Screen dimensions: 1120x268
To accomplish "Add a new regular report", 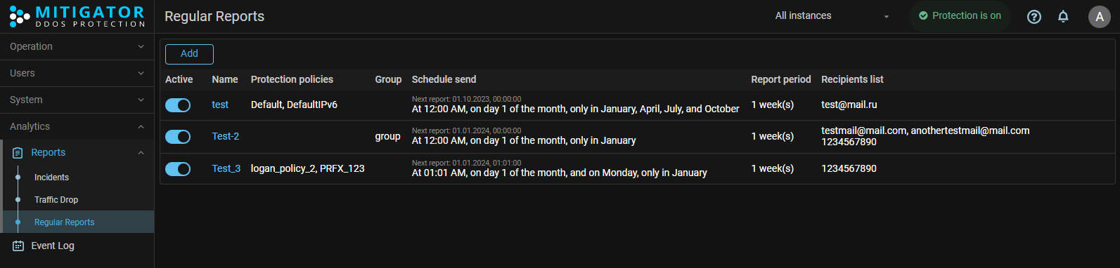I will [189, 54].
